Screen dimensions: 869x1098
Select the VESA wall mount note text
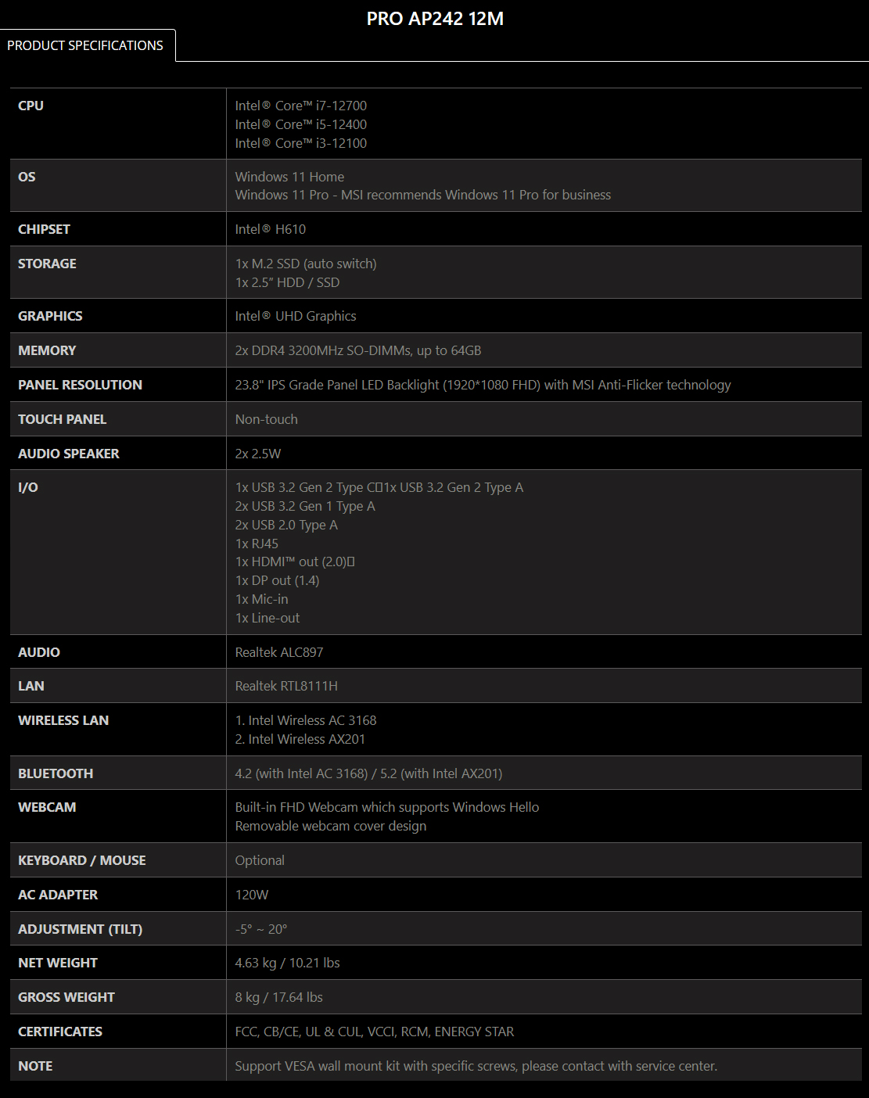[476, 1066]
